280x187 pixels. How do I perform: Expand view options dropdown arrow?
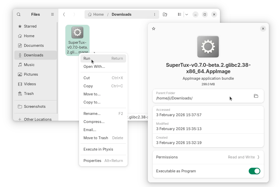point(187,14)
